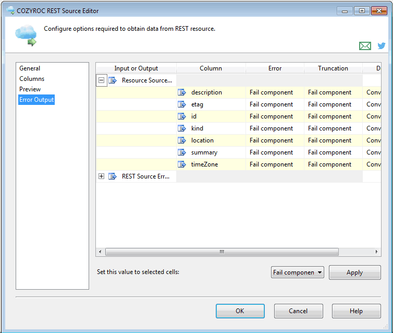This screenshot has width=393, height=333.
Task: Click the Resource Source output icon
Action: click(x=113, y=80)
